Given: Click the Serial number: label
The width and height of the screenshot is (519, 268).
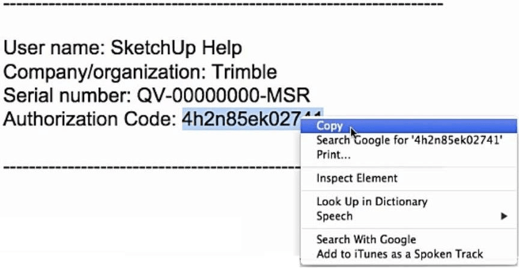Looking at the screenshot, I should tap(67, 96).
